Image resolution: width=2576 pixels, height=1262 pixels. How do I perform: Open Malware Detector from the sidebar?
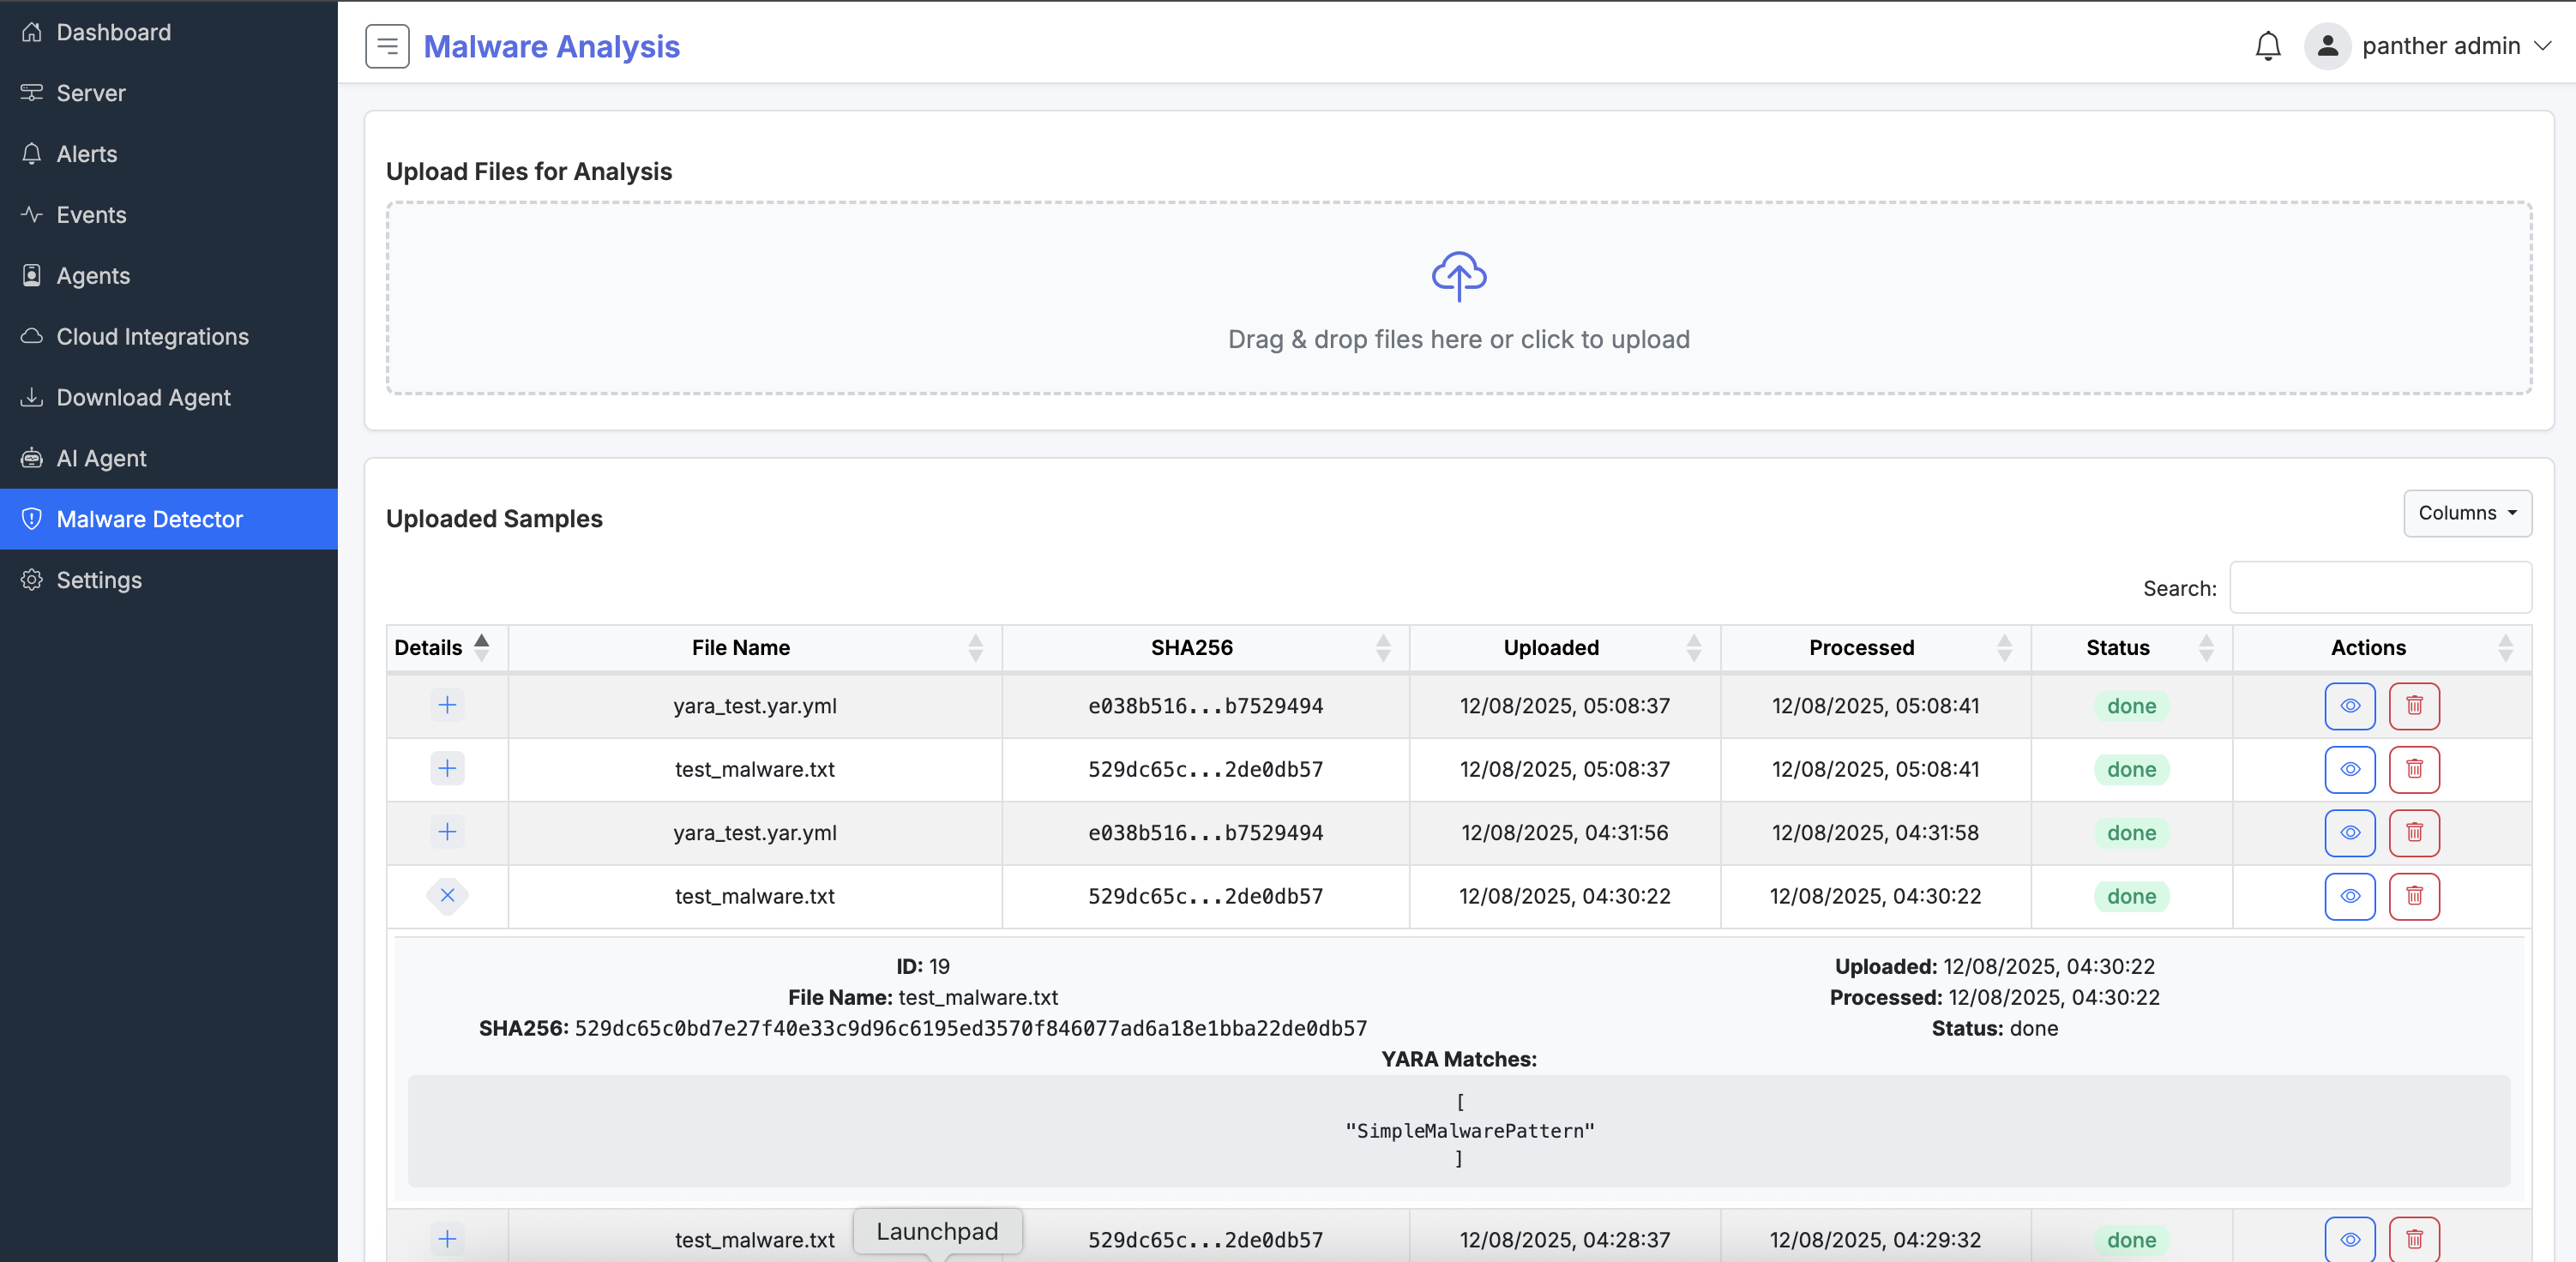[150, 519]
